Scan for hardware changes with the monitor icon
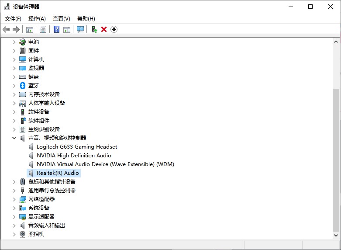Viewport: 341px width, 250px height. [80, 29]
